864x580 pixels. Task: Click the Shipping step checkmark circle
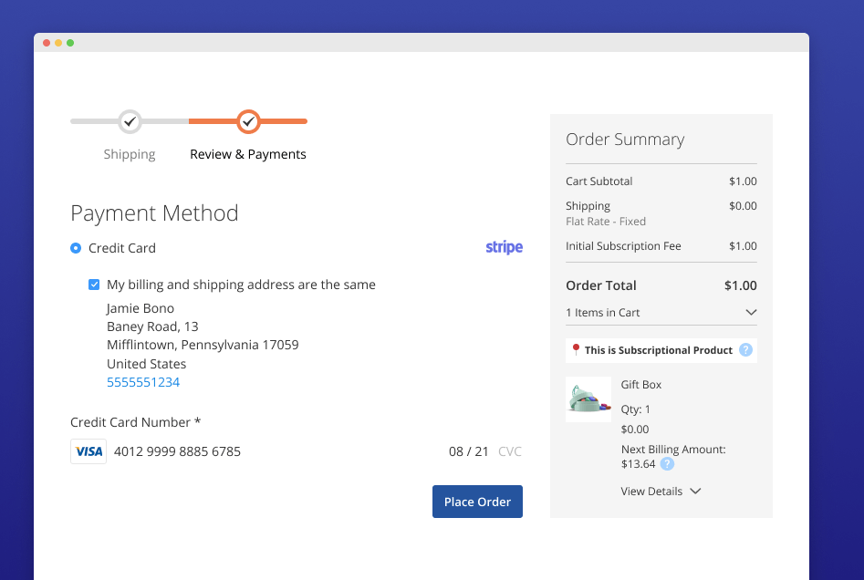[x=130, y=120]
